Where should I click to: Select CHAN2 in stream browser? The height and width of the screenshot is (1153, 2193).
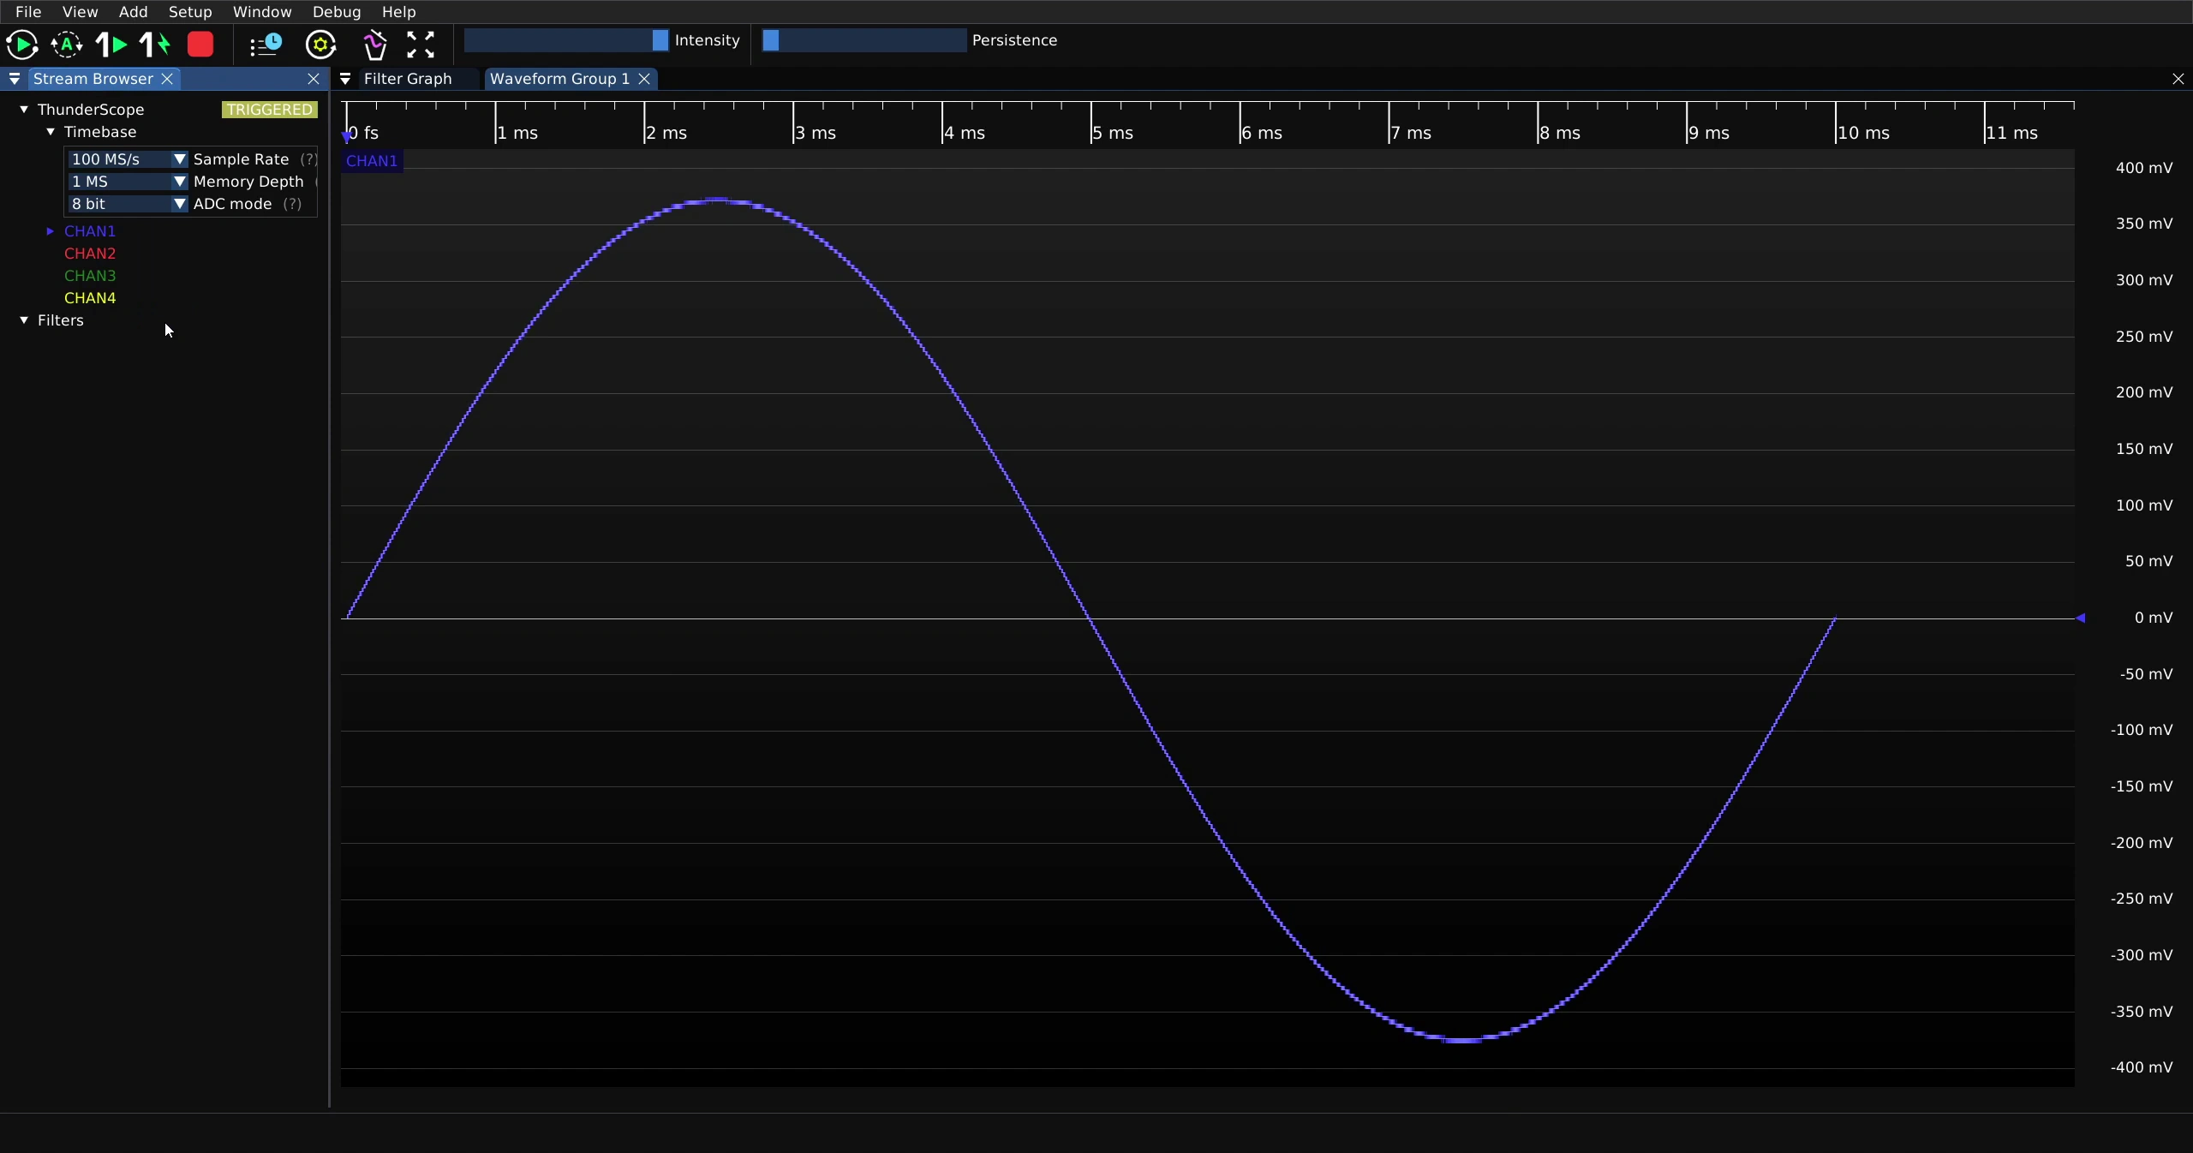90,254
